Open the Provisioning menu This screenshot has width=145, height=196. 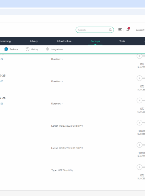pos(5,41)
